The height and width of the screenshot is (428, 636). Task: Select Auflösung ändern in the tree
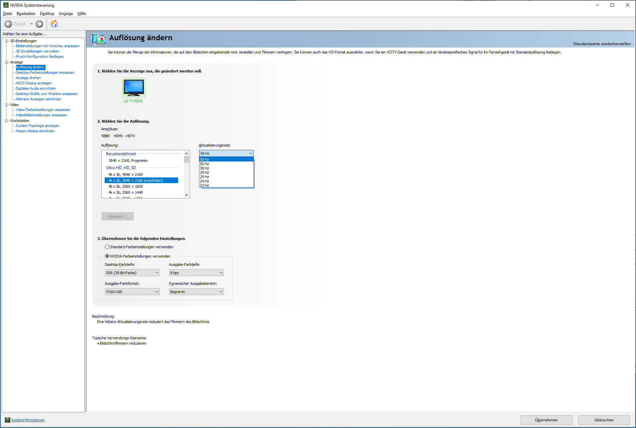coord(30,67)
